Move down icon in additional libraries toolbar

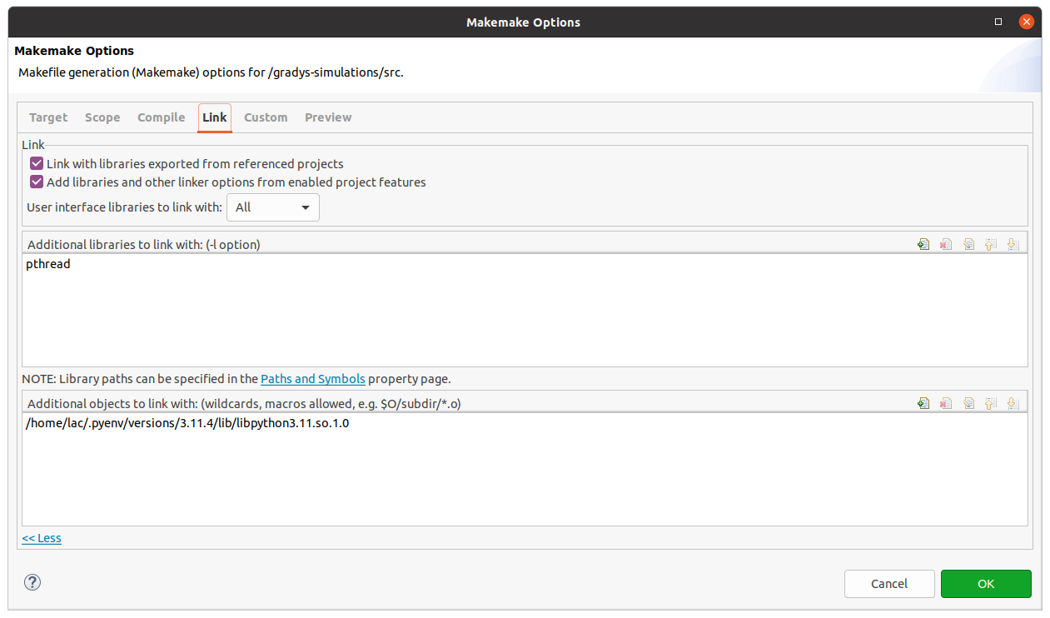coord(1013,244)
